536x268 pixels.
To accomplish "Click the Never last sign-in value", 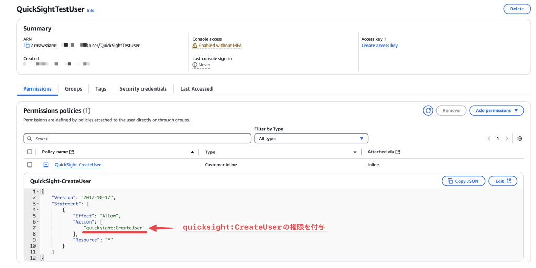I will (x=205, y=65).
